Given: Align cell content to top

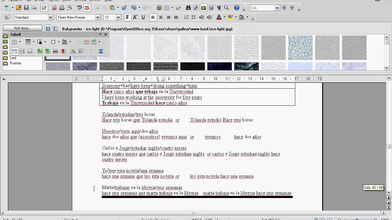Looking at the screenshot, I should 15,51.
